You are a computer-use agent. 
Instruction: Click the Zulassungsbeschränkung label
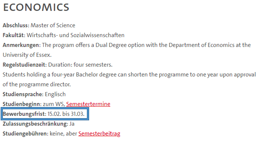pyautogui.click(x=35, y=124)
